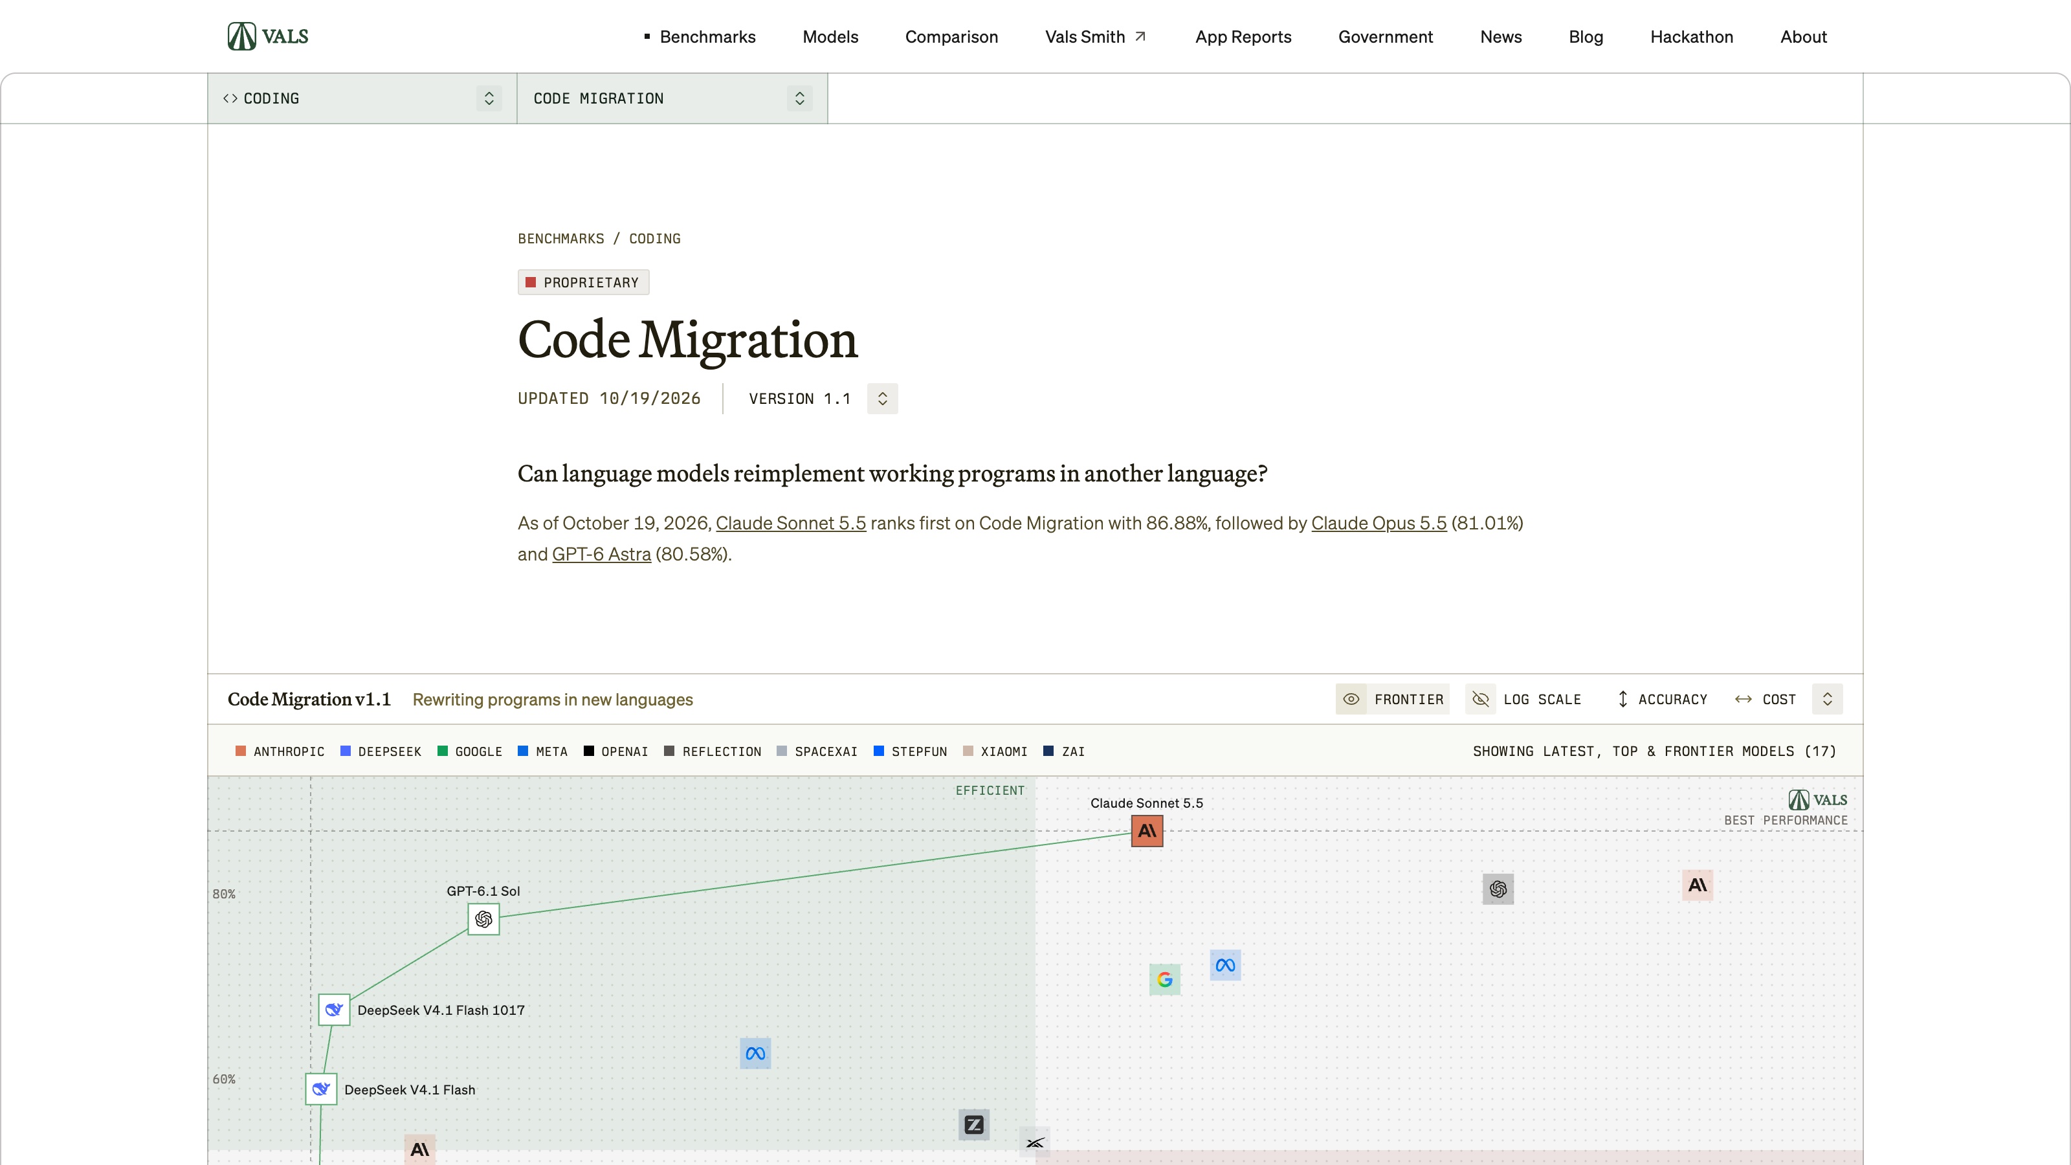
Task: Open the CODING category dropdown
Action: point(362,98)
